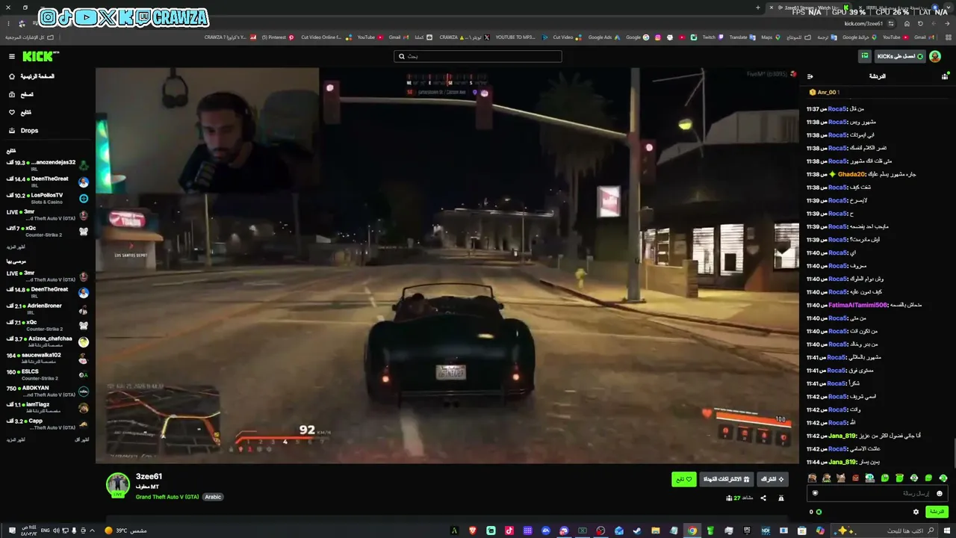Open a new browser tab plus button
The height and width of the screenshot is (538, 956).
[758, 7]
